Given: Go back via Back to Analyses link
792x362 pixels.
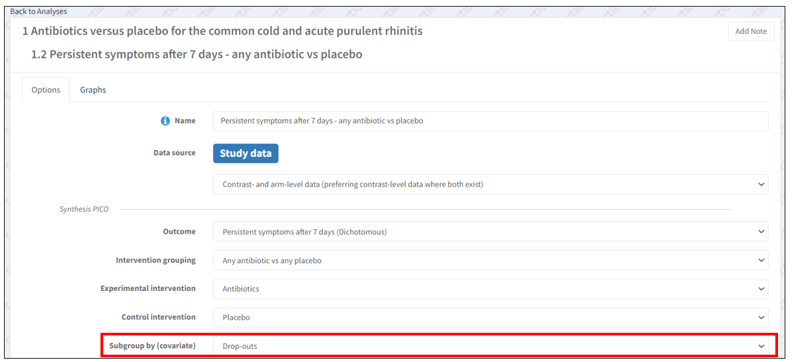Looking at the screenshot, I should coord(39,11).
